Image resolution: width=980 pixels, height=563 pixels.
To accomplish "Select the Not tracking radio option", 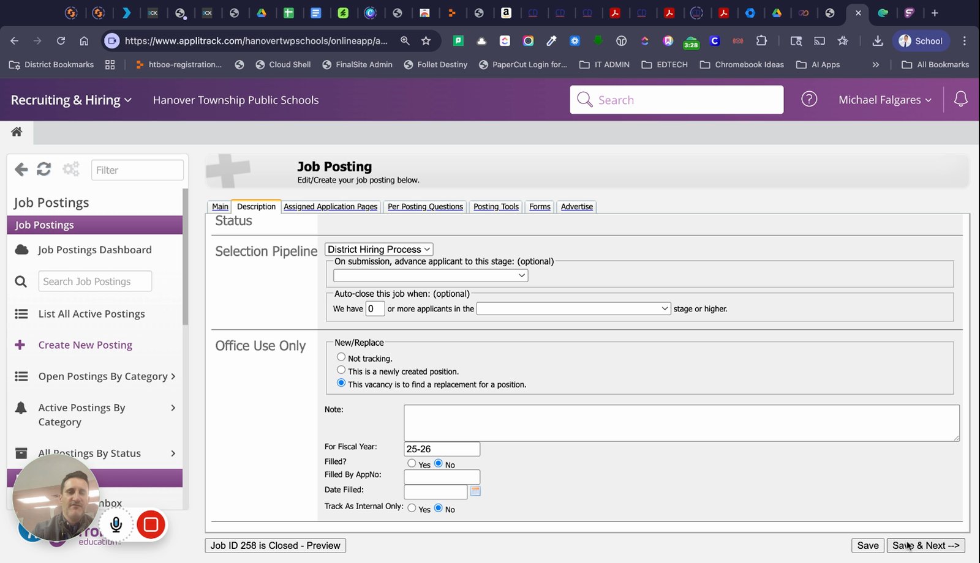I will click(x=341, y=357).
